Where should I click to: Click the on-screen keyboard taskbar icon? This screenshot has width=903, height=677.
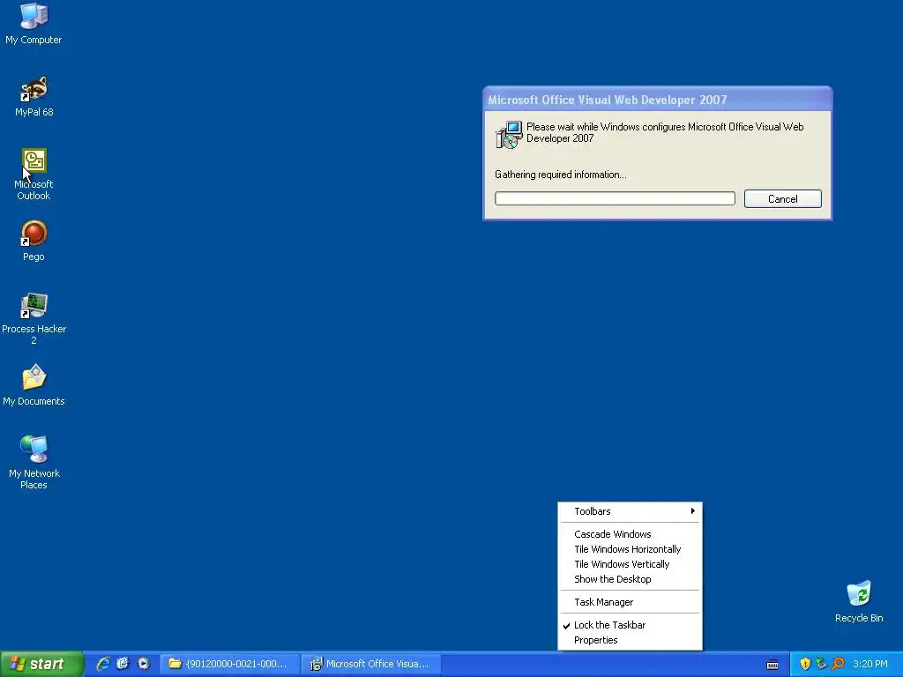tap(772, 665)
